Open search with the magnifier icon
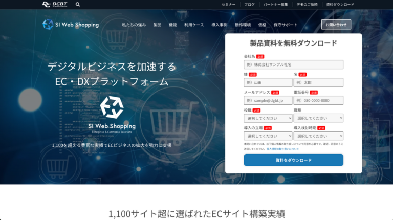Screen dimensions: 393x220 tap(78, 4)
